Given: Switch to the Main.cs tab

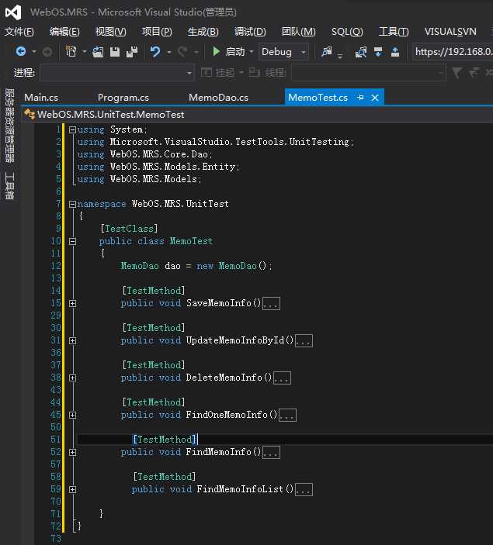Looking at the screenshot, I should click(x=41, y=98).
